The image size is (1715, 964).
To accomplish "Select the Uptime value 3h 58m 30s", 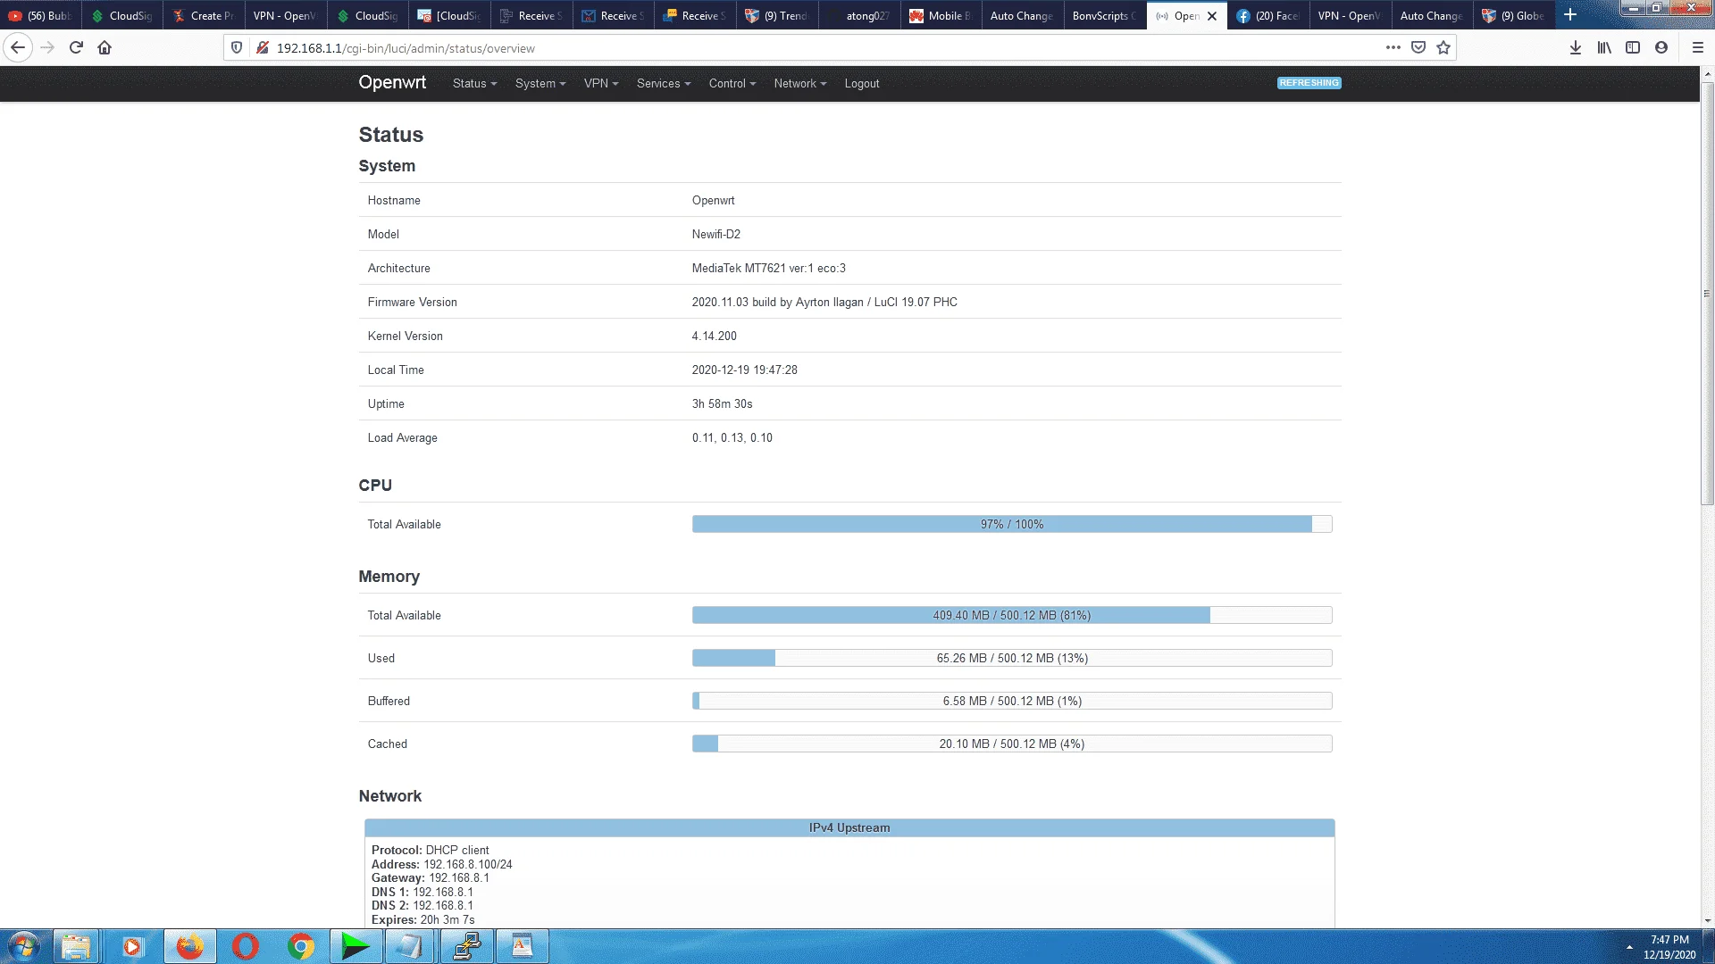I will click(723, 404).
